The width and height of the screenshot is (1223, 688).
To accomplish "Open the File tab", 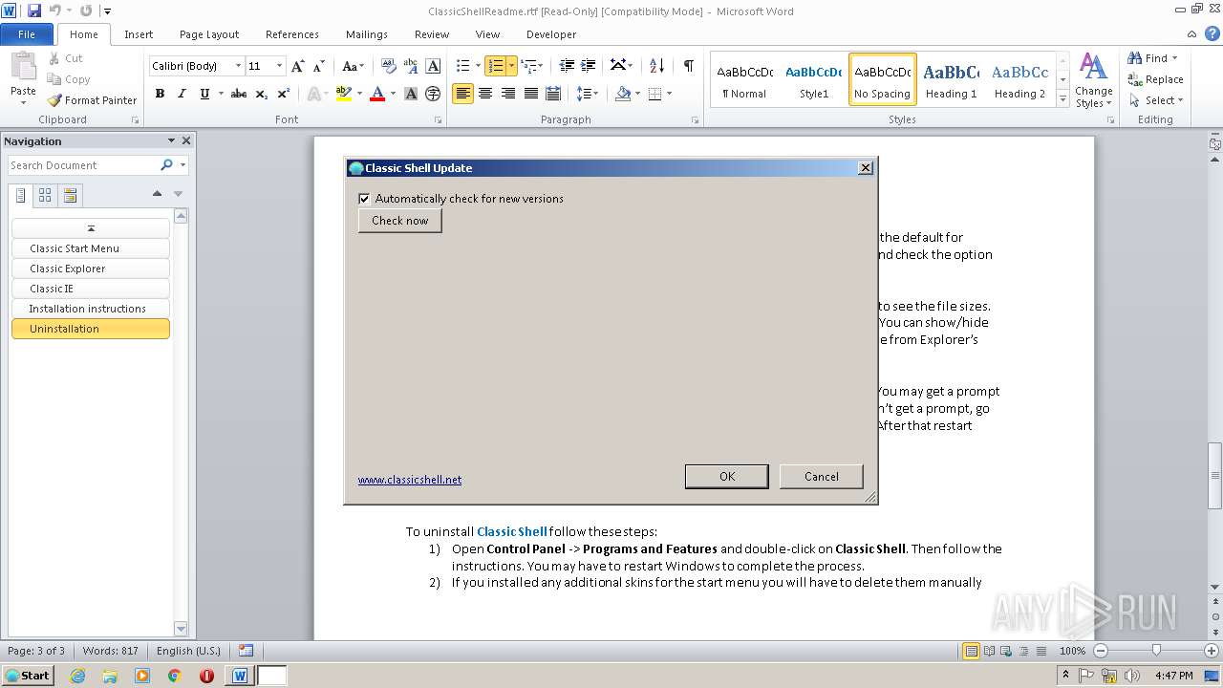I will [x=27, y=34].
